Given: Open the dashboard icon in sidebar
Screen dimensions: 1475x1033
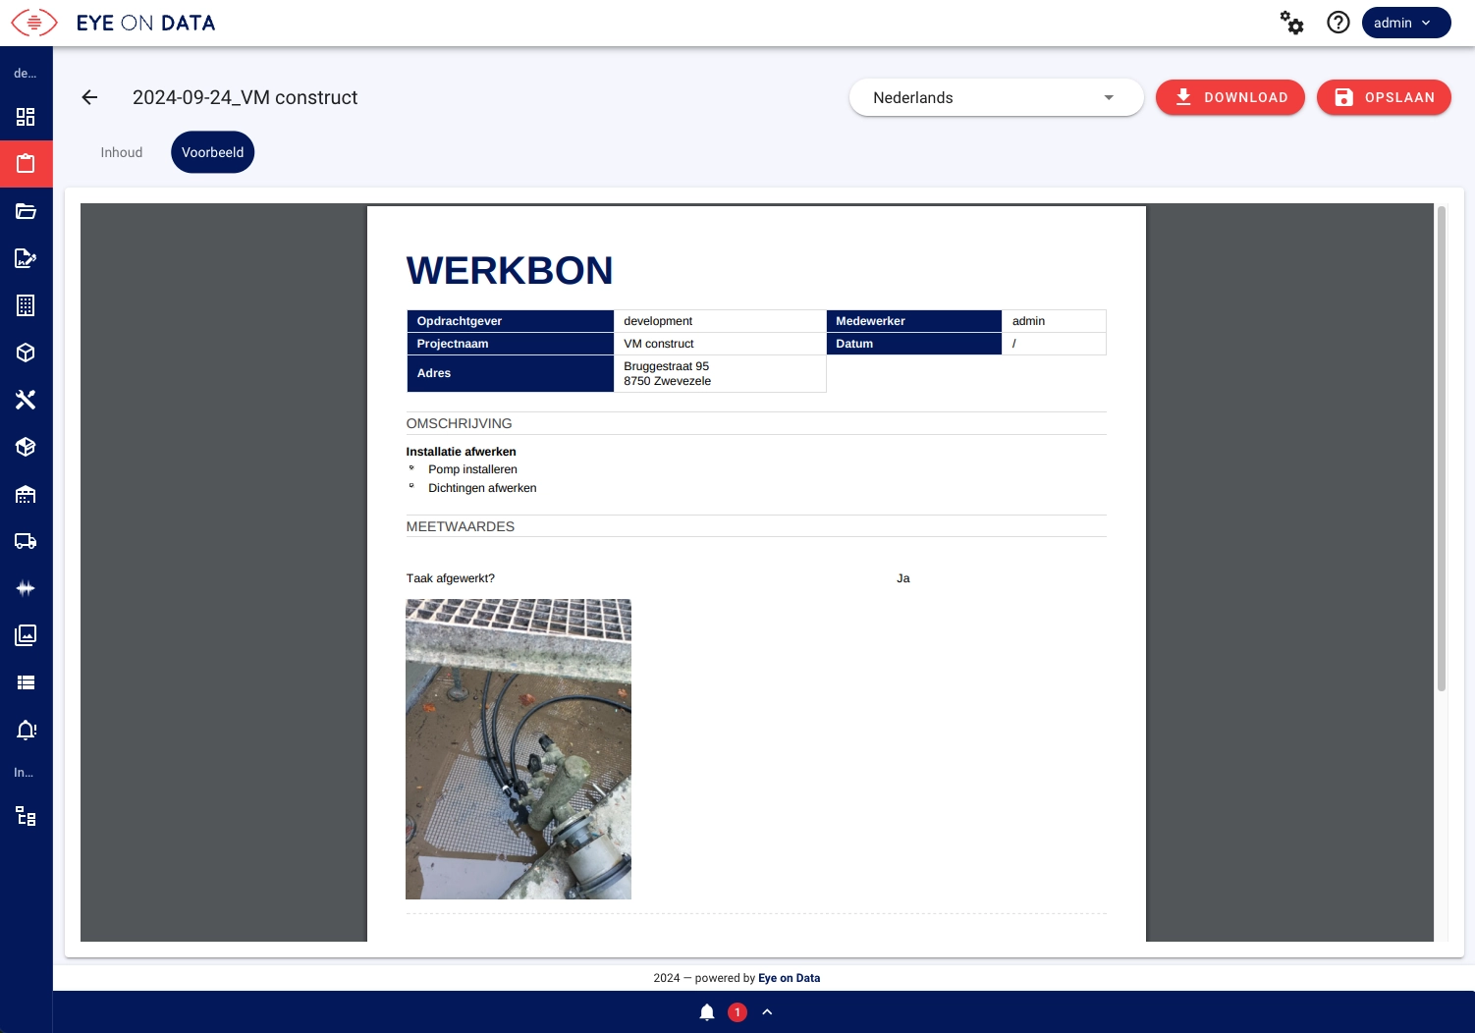Looking at the screenshot, I should coord(26,117).
